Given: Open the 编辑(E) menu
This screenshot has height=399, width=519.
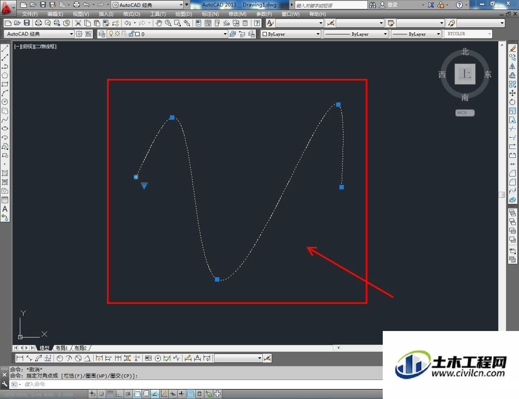Looking at the screenshot, I should pyautogui.click(x=55, y=14).
